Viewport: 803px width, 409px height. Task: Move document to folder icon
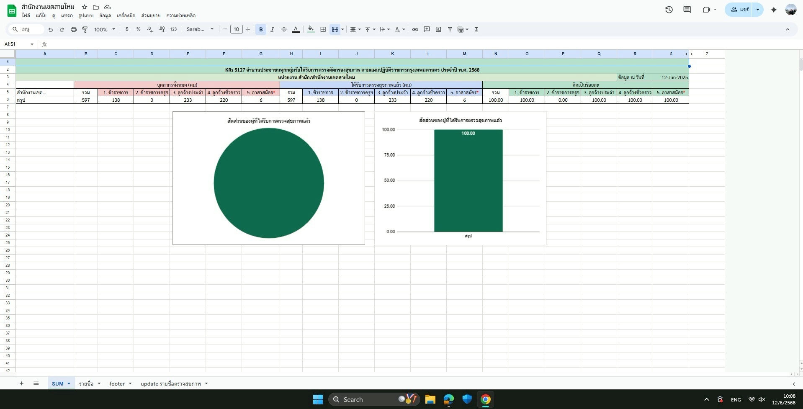pyautogui.click(x=96, y=7)
